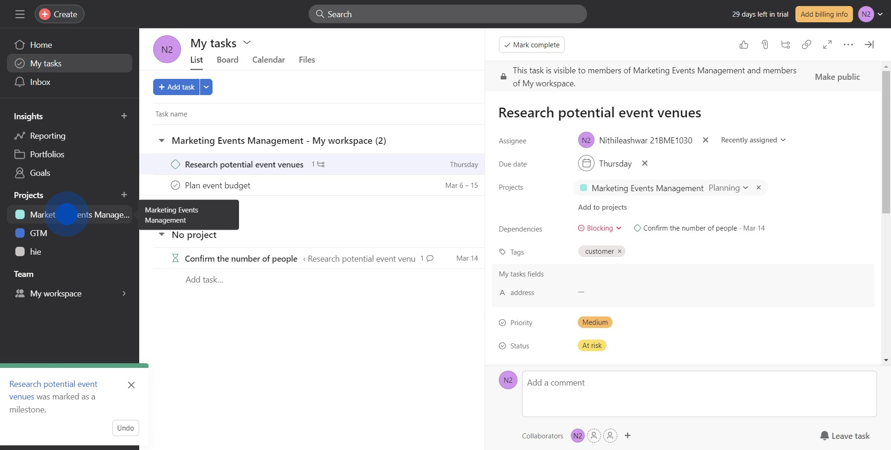The image size is (891, 450).
Task: Create a subtask via the subtask icon
Action: tap(785, 45)
